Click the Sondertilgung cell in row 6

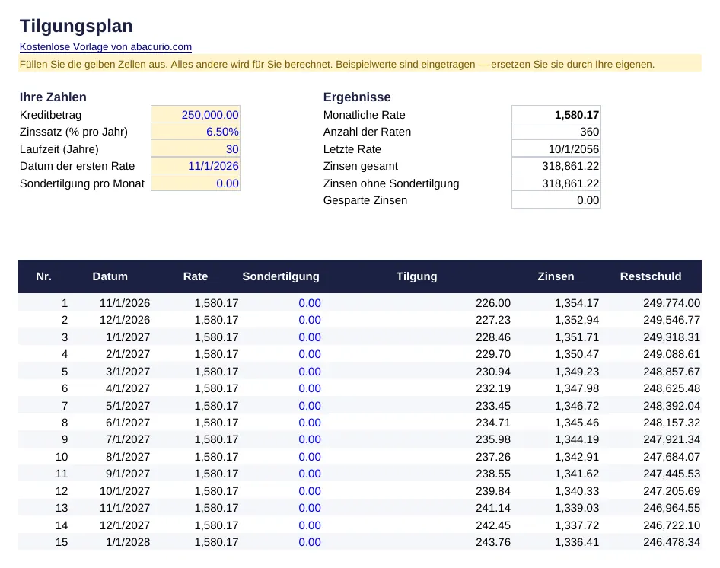click(x=310, y=388)
